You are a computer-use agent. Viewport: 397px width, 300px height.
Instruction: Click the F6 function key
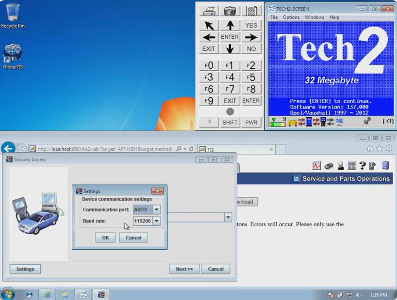[209, 89]
